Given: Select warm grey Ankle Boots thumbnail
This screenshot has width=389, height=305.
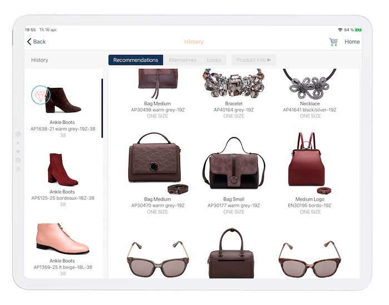Looking at the screenshot, I should pos(63,100).
